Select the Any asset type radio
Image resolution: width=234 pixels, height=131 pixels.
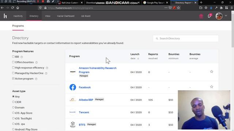point(13,96)
